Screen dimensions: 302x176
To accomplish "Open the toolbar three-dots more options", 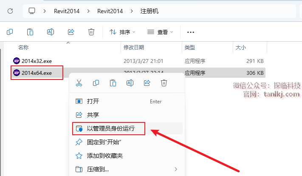I will pyautogui.click(x=191, y=32).
